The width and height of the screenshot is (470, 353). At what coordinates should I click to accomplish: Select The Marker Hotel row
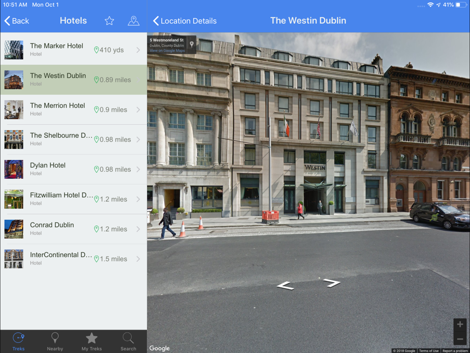[x=73, y=50]
